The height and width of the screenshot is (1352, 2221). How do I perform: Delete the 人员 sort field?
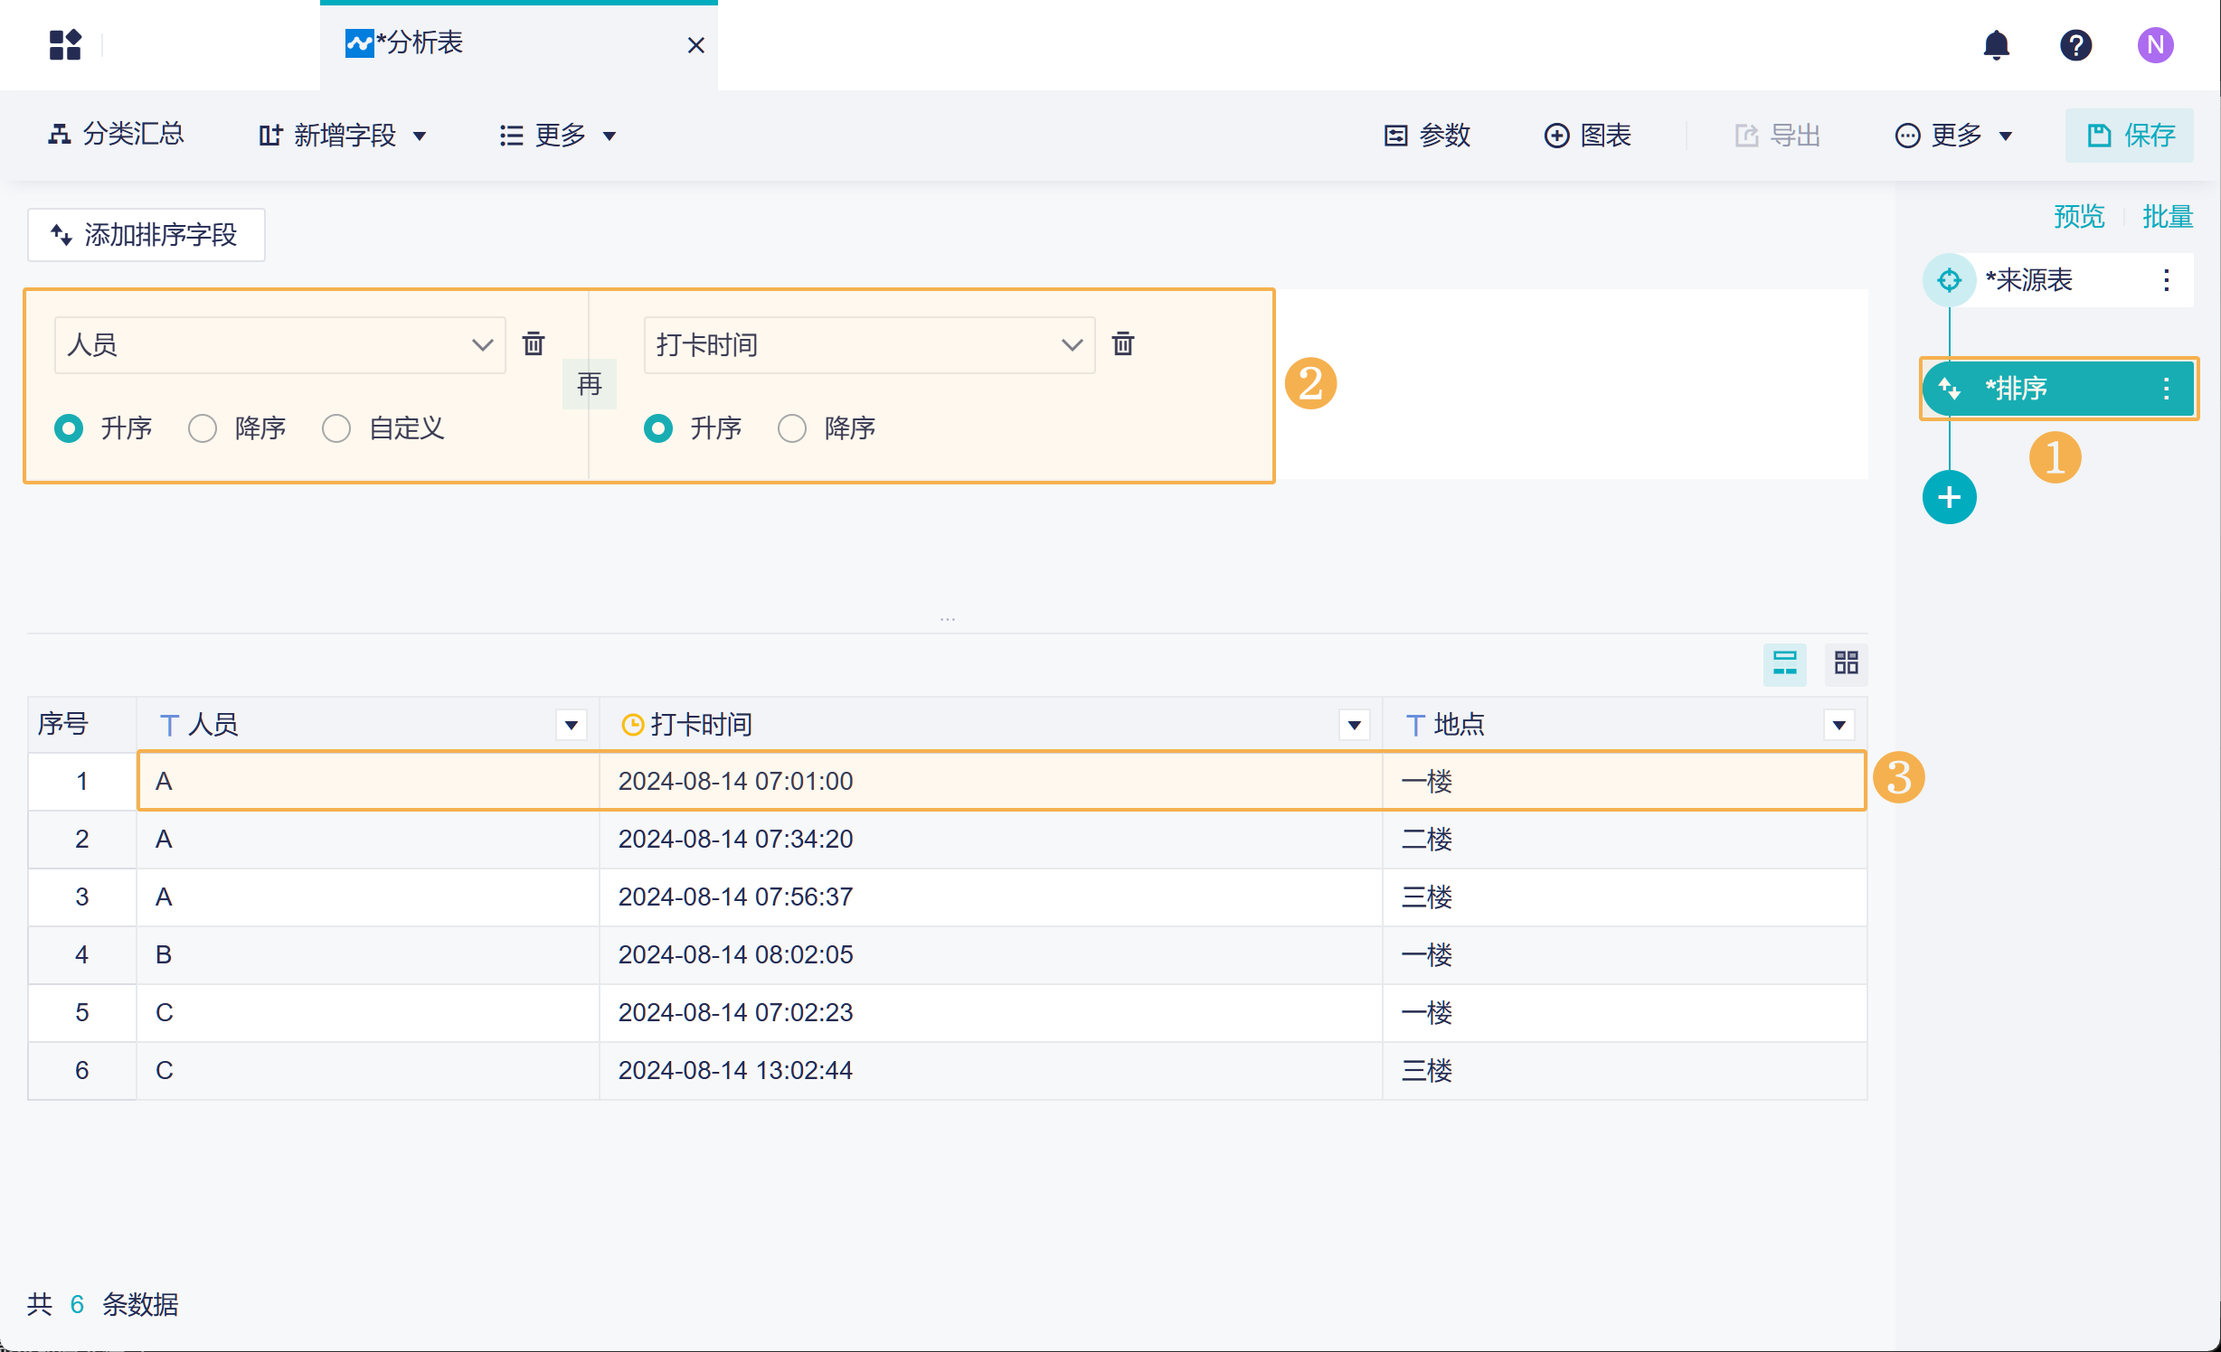pos(534,344)
